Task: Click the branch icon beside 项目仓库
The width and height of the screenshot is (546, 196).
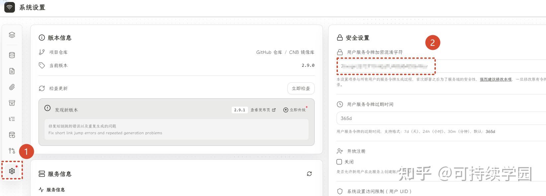Action: click(42, 52)
